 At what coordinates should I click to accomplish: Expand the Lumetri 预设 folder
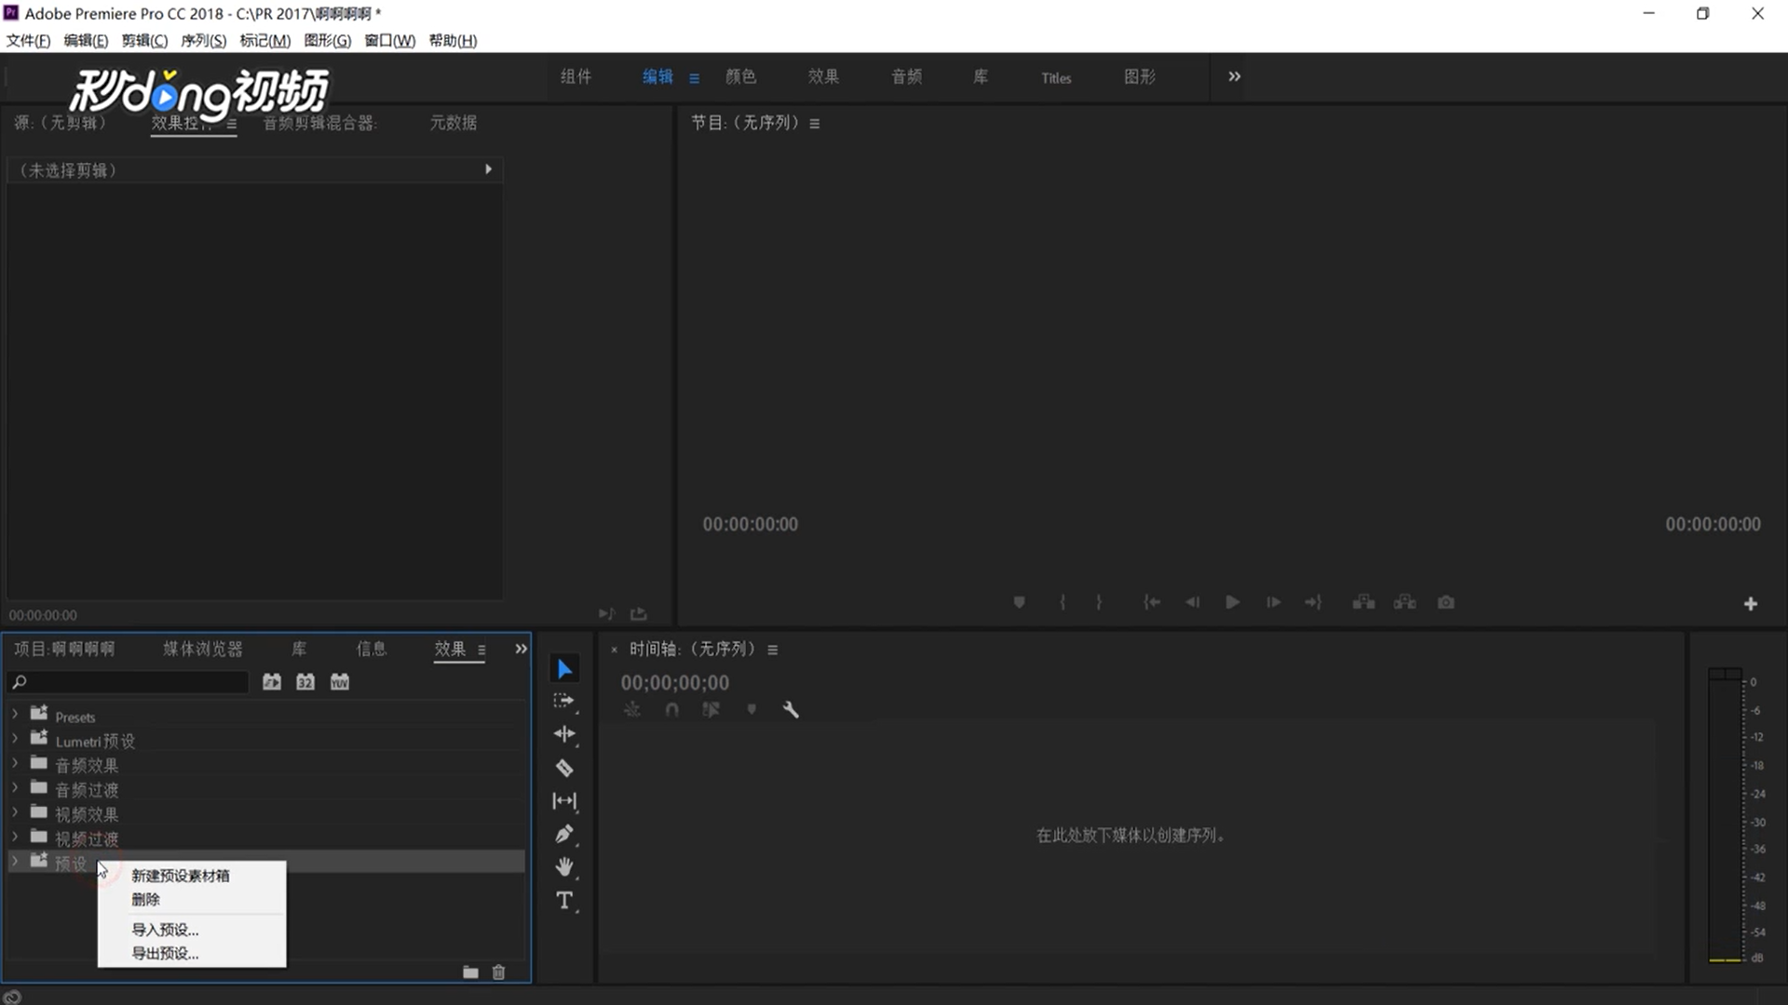[x=15, y=739]
